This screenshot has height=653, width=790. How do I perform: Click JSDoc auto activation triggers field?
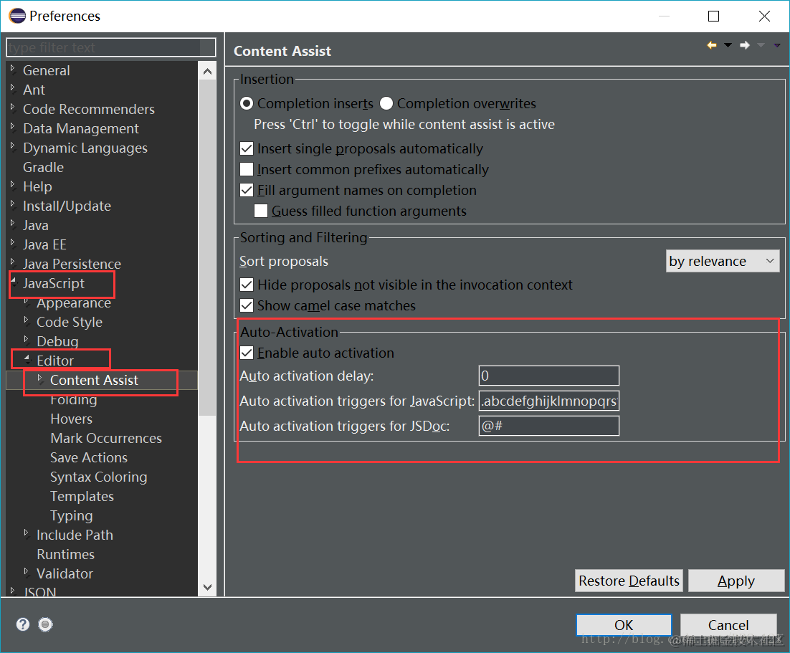(548, 426)
